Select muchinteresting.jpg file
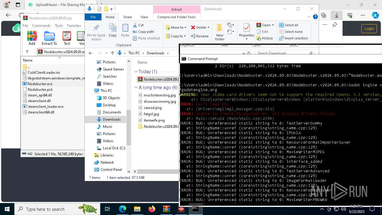The width and height of the screenshot is (382, 215). click(x=160, y=95)
